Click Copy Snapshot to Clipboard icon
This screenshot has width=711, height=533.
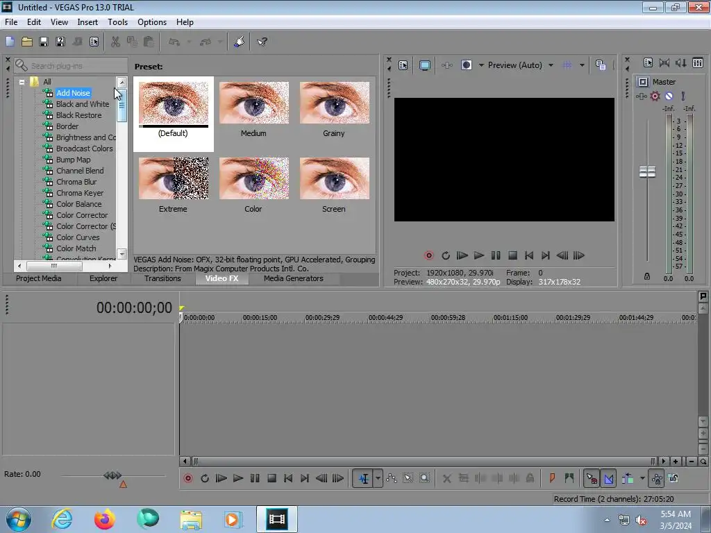coord(601,65)
